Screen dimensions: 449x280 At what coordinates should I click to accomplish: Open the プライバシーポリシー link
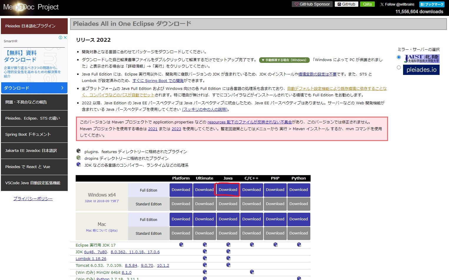tap(33, 199)
